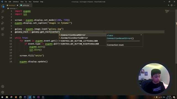Viewport: 177px width, 99px height.
Task: Click the microphone tray icon
Action: pos(157,97)
